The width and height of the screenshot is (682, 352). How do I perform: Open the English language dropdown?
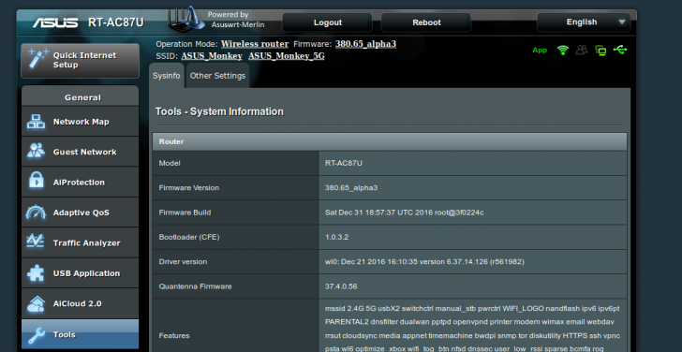584,22
